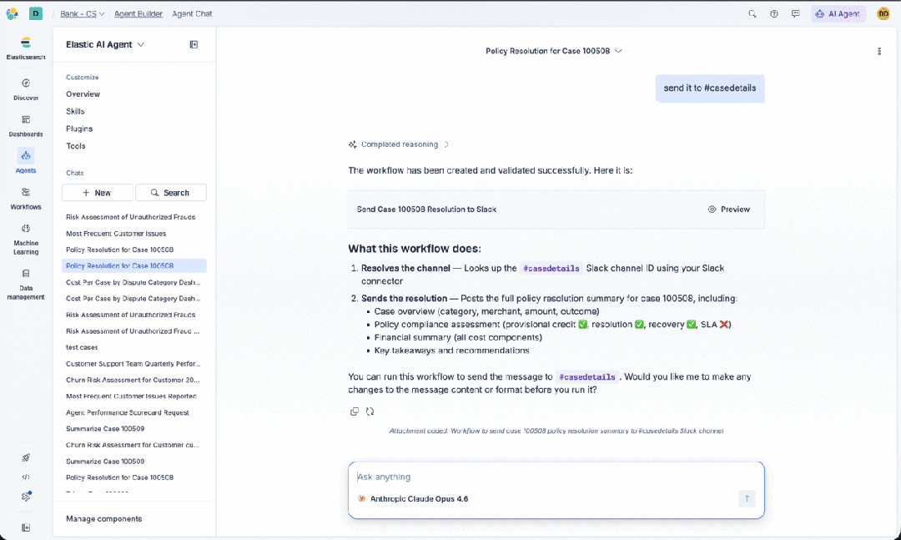Collapse the side navigation at the bottom left
Screen dimensions: 901x540
click(26, 527)
